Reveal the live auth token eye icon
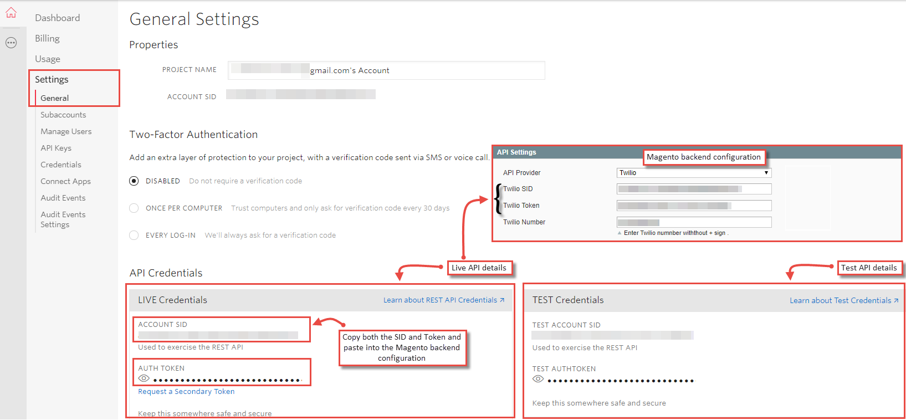The image size is (906, 420). point(144,378)
